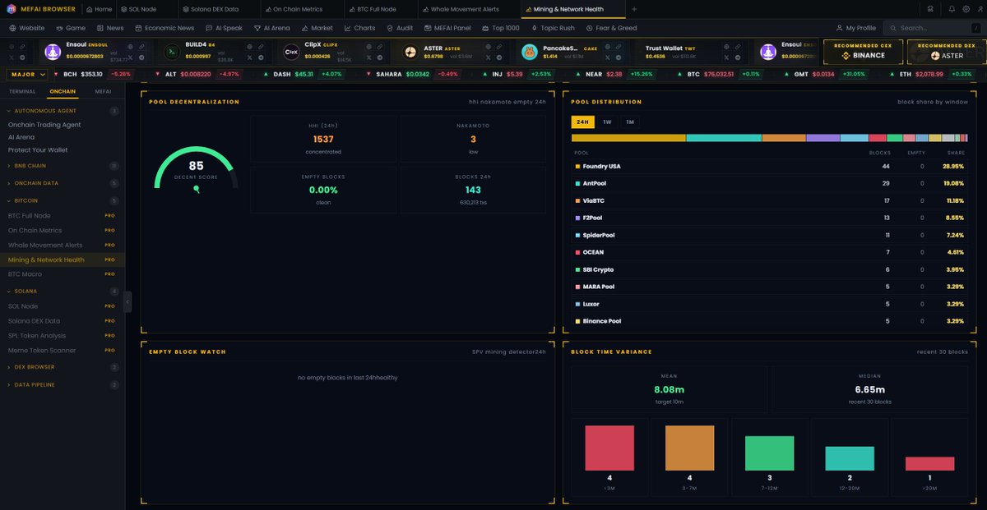
Task: Add a new tab with plus icon
Action: [634, 9]
